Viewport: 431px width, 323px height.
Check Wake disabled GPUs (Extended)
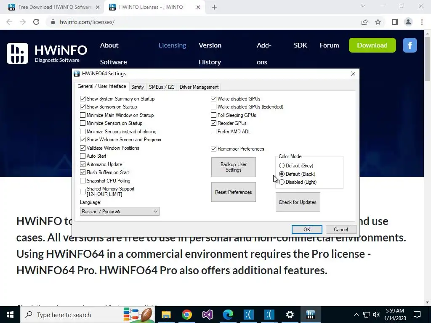pos(213,107)
